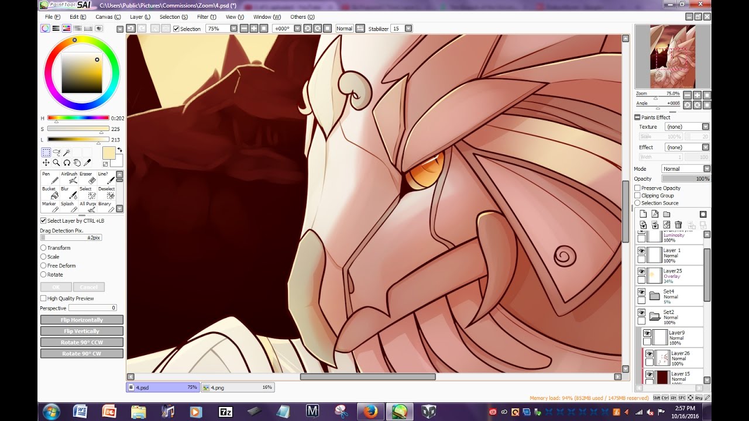This screenshot has width=749, height=421.
Task: Open the Effect dropdown
Action: pos(705,147)
